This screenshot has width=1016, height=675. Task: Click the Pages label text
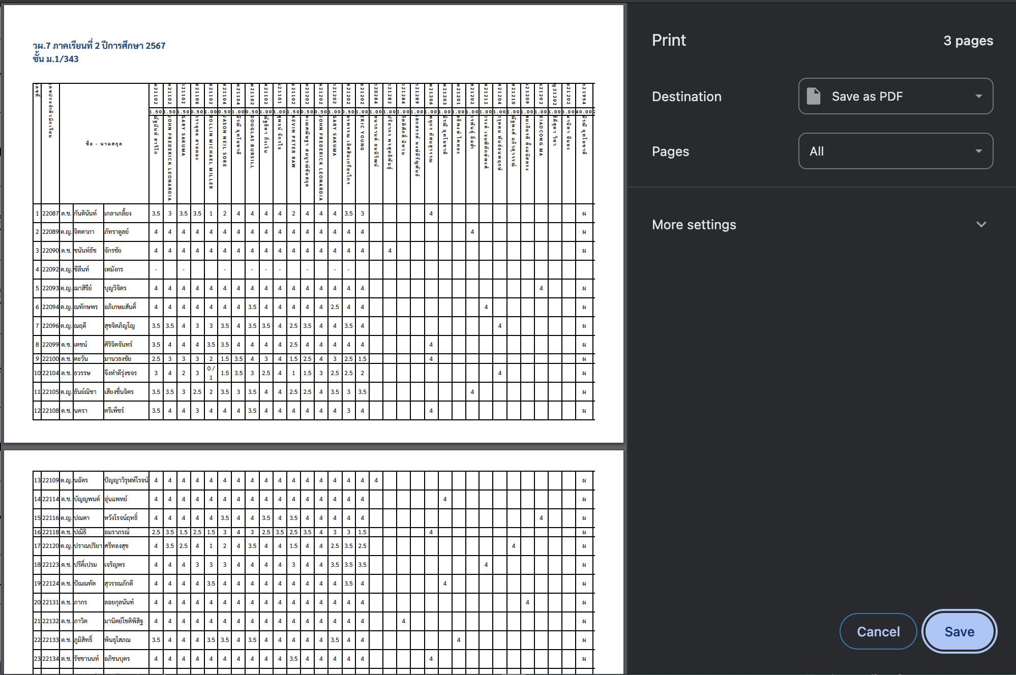click(x=670, y=151)
